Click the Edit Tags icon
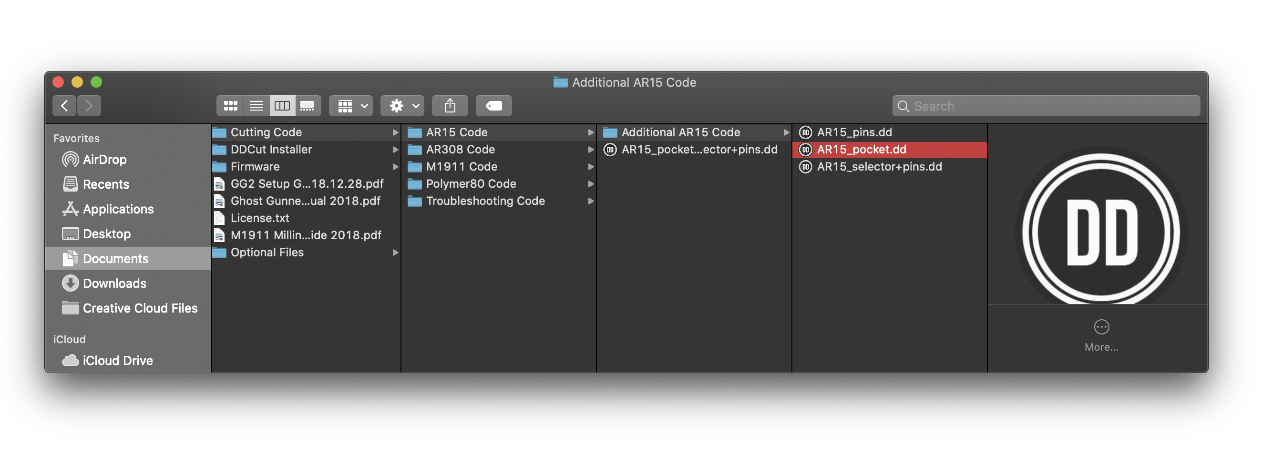This screenshot has width=1262, height=456. [x=493, y=106]
